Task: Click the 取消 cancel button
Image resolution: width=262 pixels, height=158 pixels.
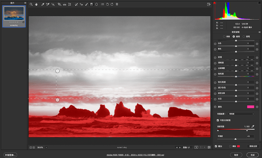Action: click(236, 155)
